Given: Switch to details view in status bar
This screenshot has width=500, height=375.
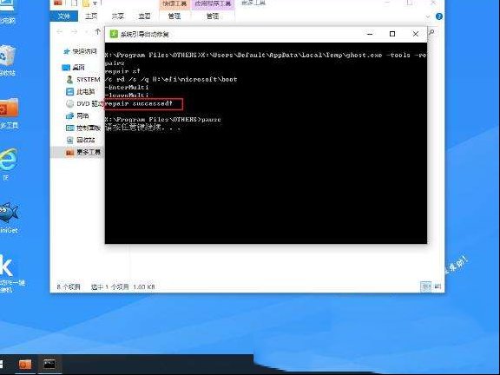Looking at the screenshot, I should point(425,286).
